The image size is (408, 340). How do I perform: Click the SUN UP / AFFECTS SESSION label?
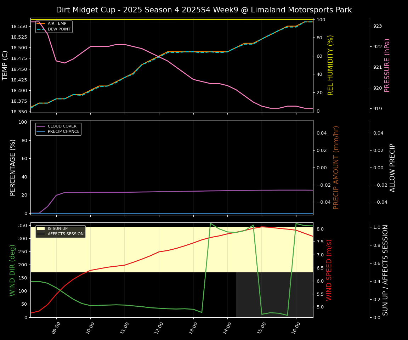click(385, 270)
